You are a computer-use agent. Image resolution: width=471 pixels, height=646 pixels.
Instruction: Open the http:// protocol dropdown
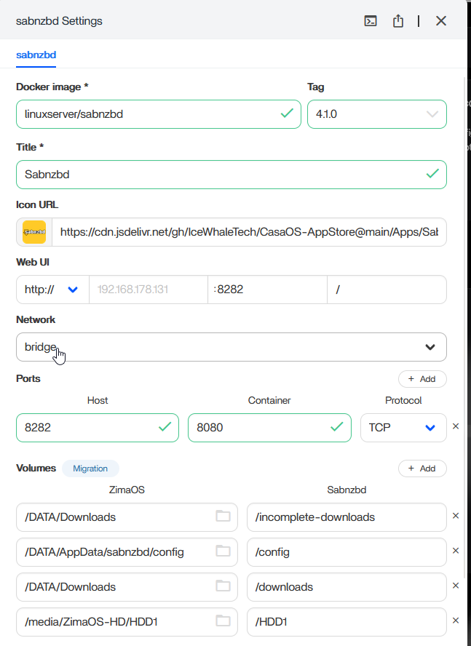coord(72,290)
